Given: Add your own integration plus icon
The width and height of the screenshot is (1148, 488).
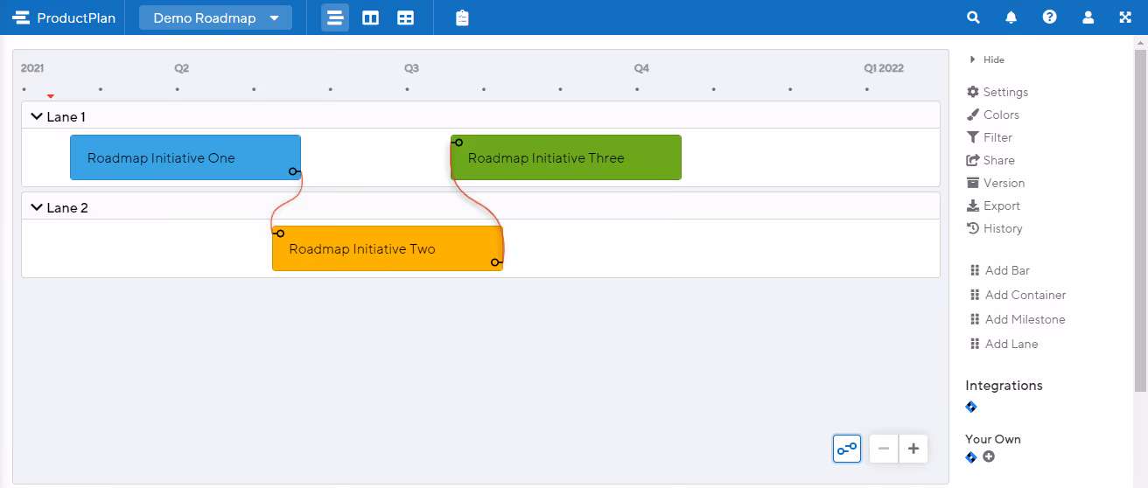Looking at the screenshot, I should click(989, 457).
